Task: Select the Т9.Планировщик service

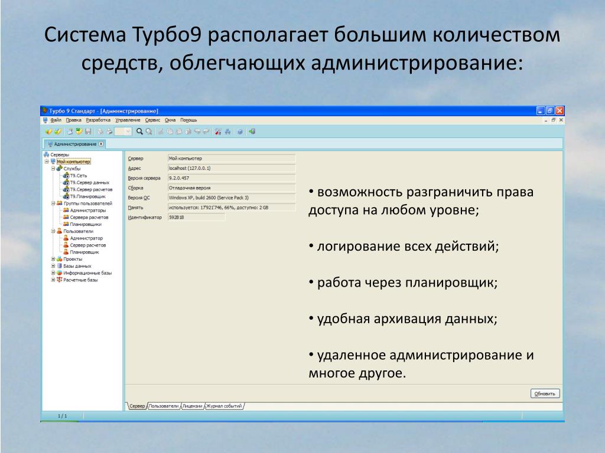Action: (x=87, y=196)
